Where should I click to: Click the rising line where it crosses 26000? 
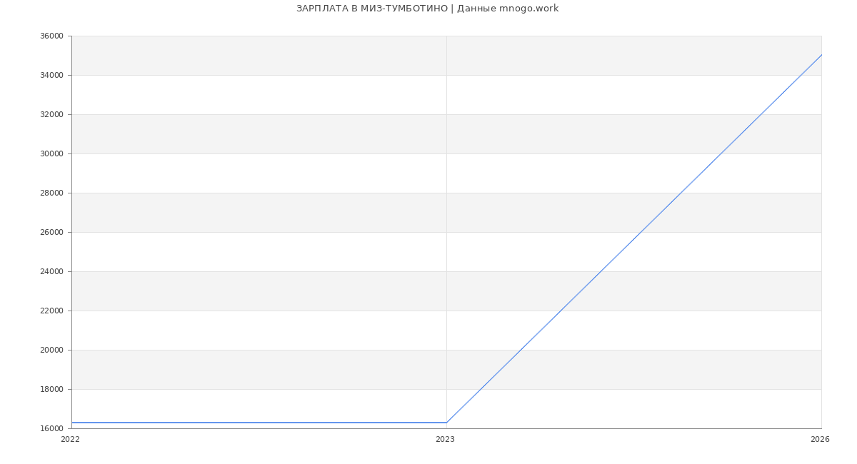641,232
